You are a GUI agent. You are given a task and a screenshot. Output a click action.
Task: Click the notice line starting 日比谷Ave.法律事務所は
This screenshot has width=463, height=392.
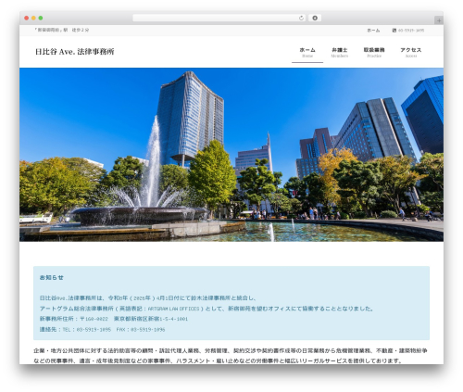click(147, 298)
